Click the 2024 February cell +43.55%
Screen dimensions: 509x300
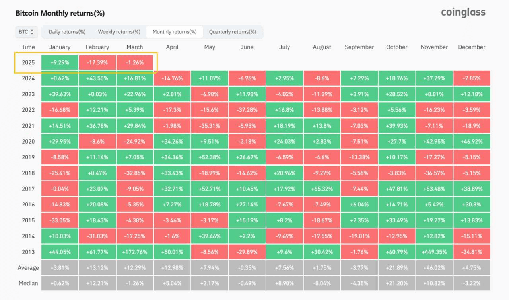97,78
